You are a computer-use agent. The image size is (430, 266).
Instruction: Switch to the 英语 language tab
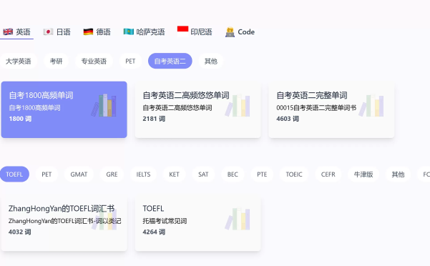(x=16, y=32)
